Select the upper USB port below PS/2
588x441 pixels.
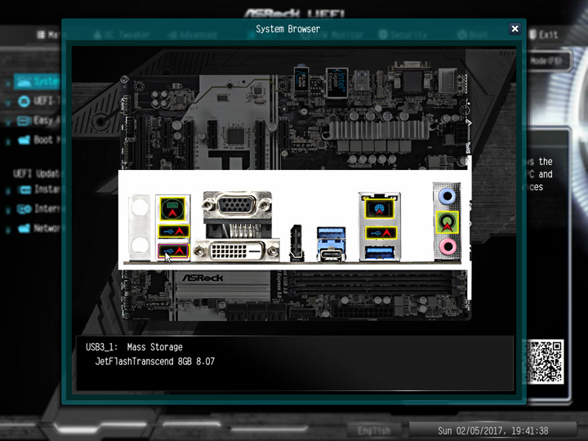click(x=173, y=231)
